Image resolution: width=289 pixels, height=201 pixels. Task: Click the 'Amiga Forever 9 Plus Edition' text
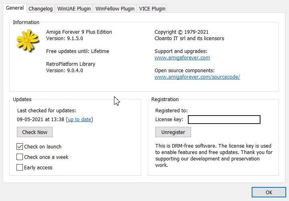tap(79, 32)
